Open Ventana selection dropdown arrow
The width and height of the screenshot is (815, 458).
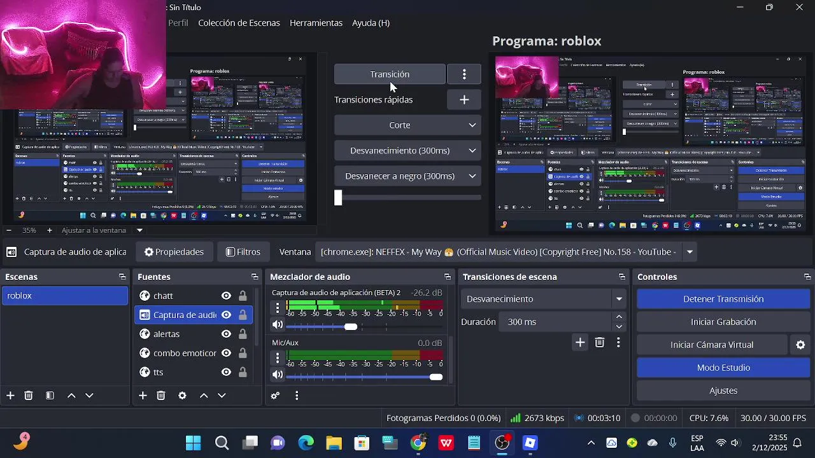(690, 252)
